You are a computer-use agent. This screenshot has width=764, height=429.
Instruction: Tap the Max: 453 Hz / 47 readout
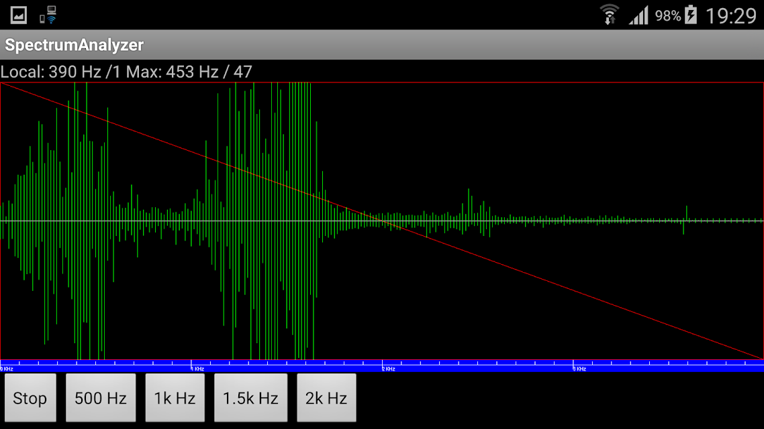[189, 72]
